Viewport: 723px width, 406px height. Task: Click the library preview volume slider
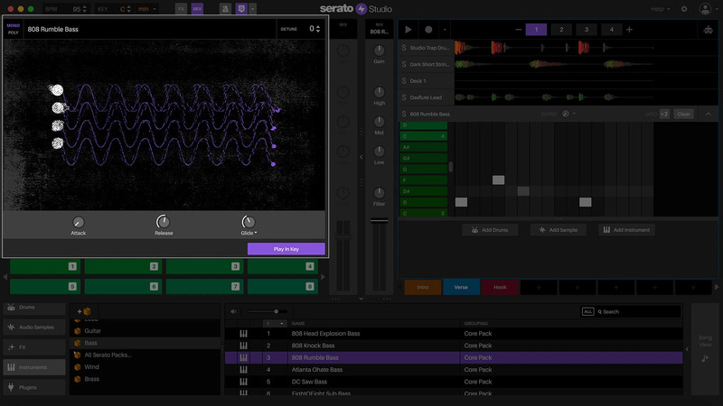click(x=276, y=311)
